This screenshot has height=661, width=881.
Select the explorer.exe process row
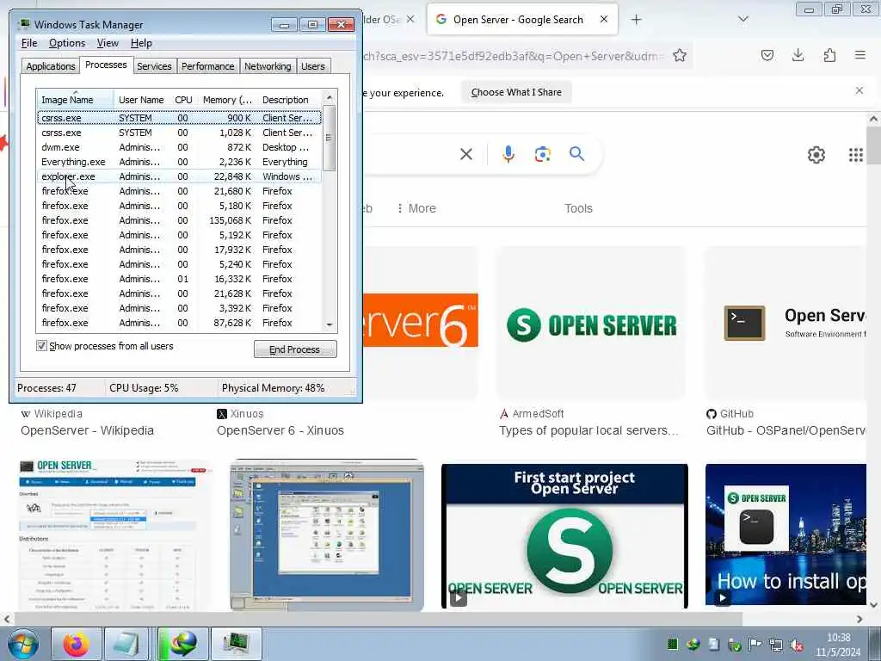179,176
